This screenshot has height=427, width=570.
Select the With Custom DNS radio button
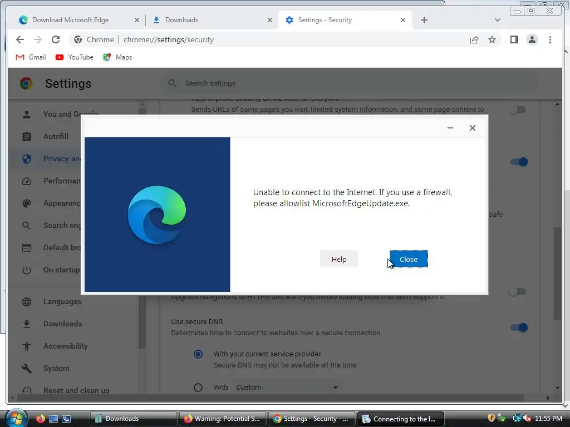pos(198,388)
